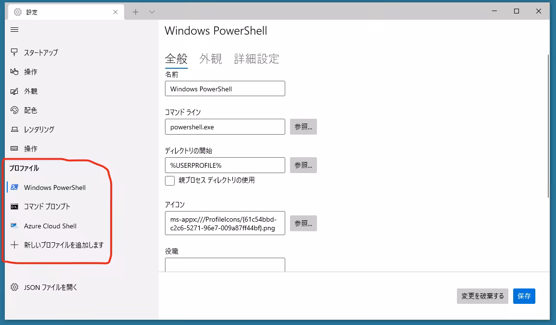Open the hamburger navigation menu
Image resolution: width=556 pixels, height=325 pixels.
(x=14, y=30)
